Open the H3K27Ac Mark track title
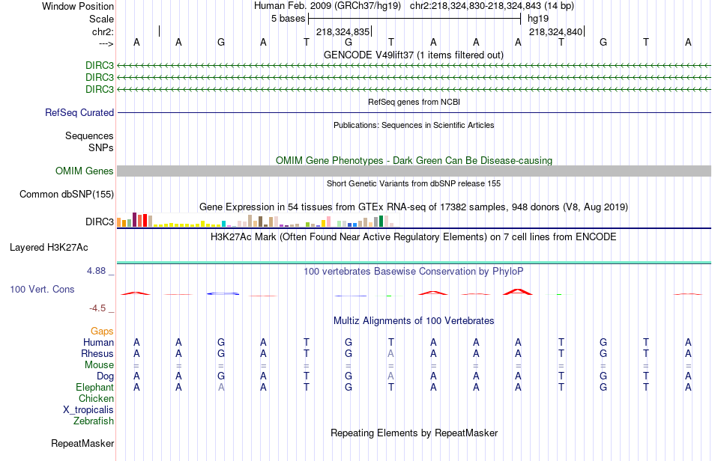 point(414,237)
